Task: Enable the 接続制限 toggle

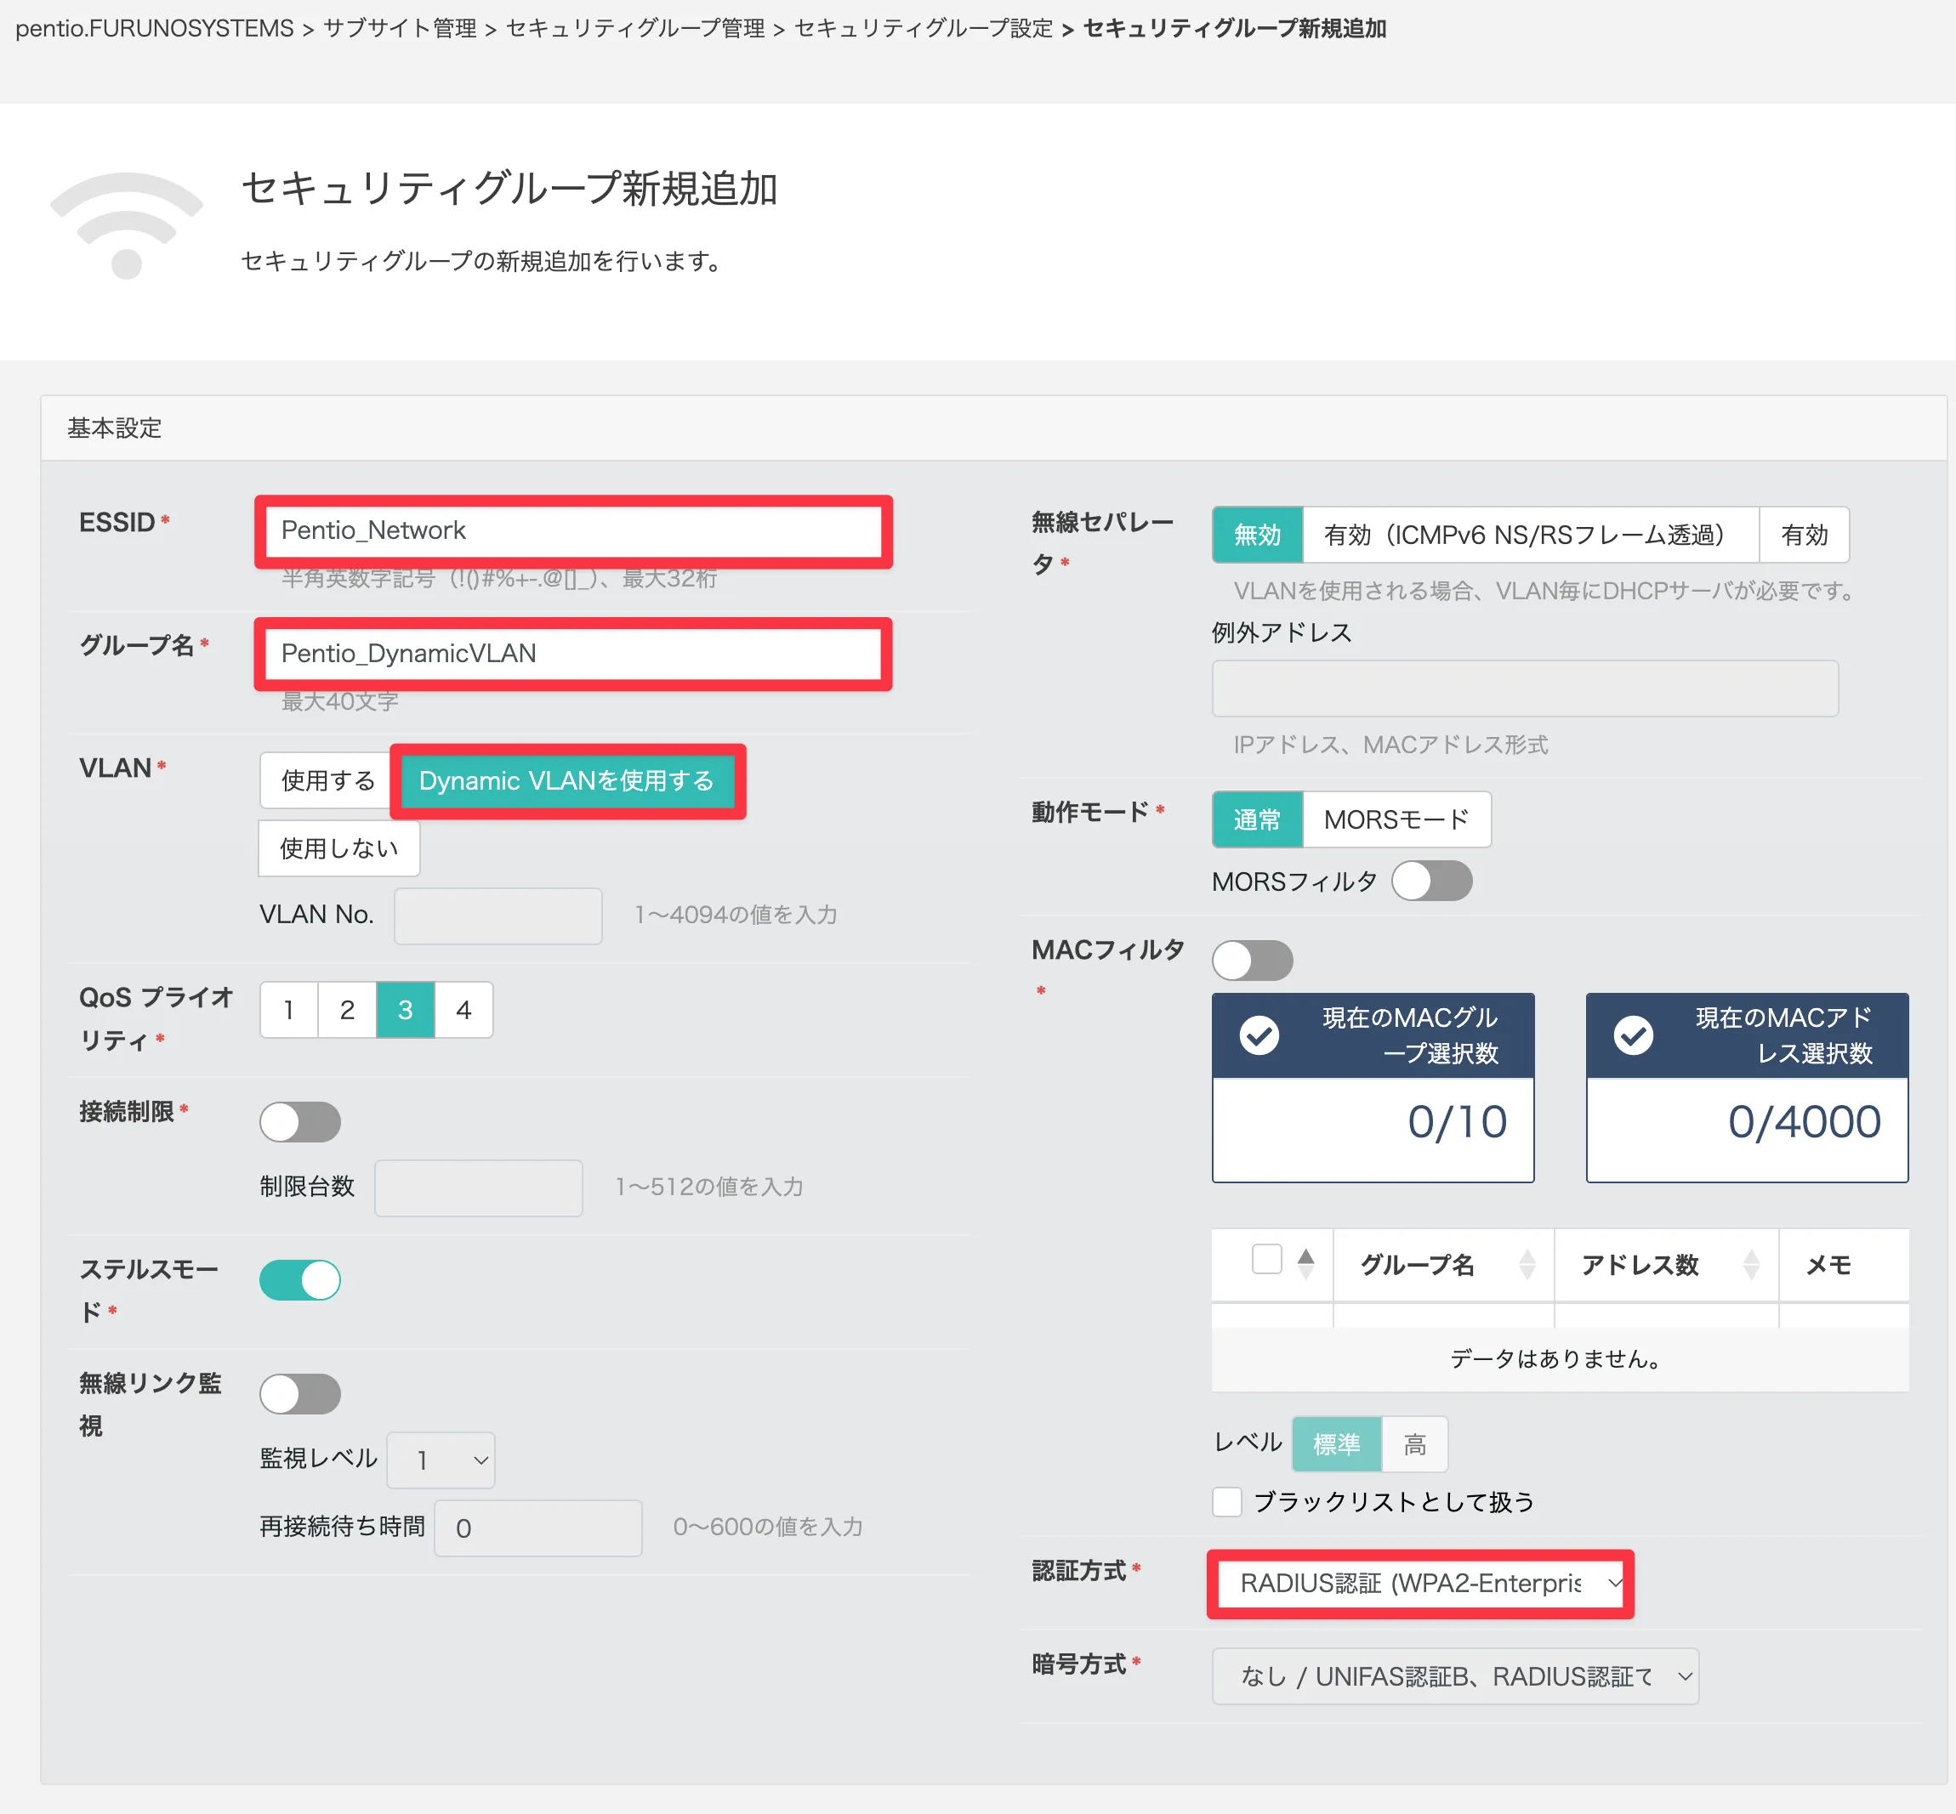Action: 301,1121
